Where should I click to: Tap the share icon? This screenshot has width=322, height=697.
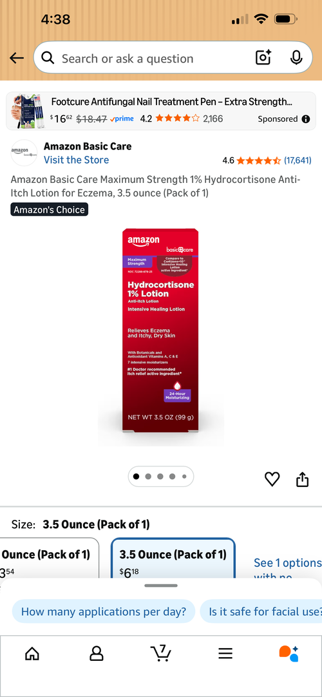point(303,479)
